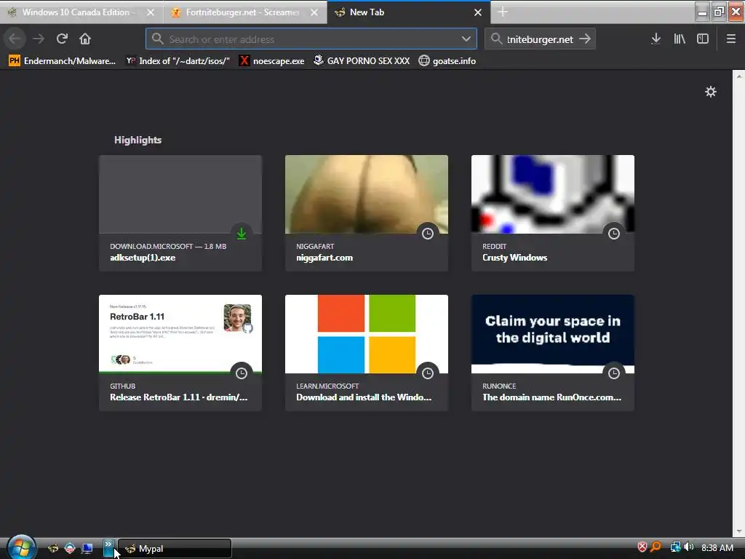
Task: Expand the quick launch overflow chevron
Action: click(x=108, y=548)
